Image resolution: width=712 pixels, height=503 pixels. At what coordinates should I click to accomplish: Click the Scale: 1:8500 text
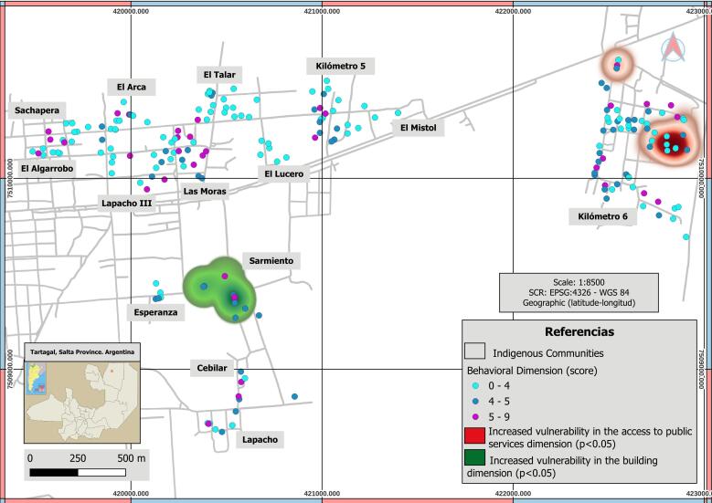(x=579, y=282)
